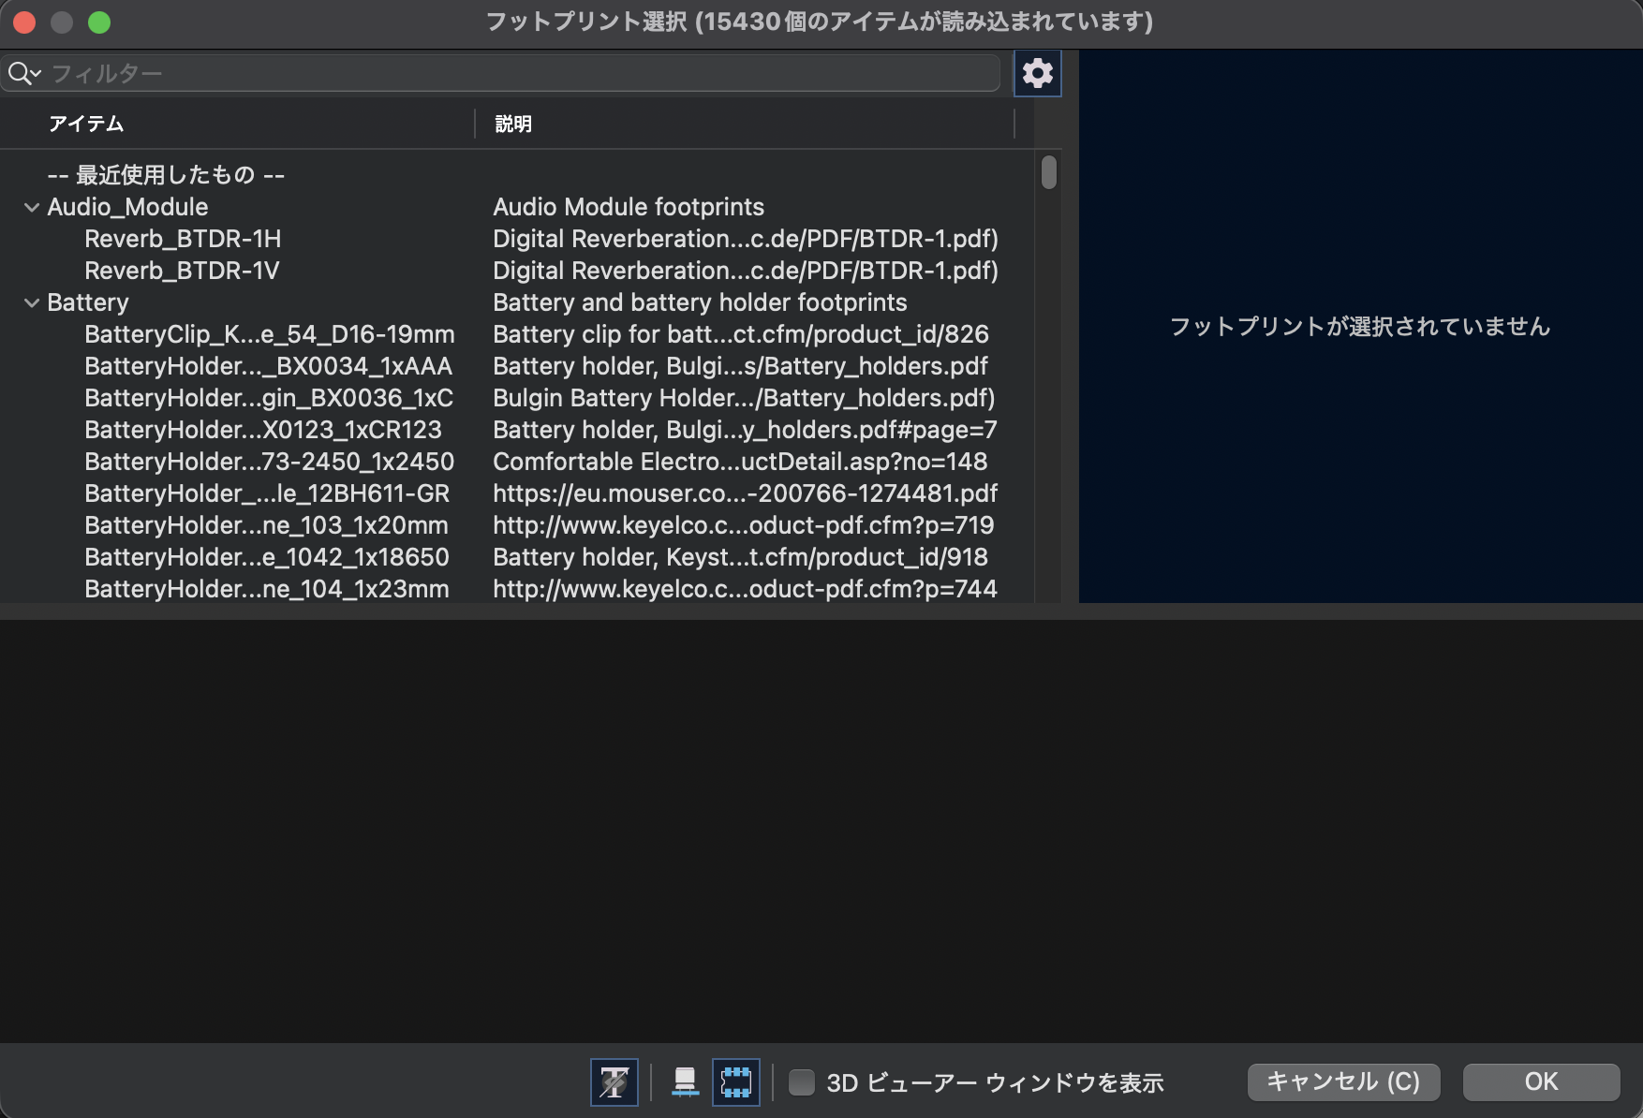
Task: Toggle the footprint outline mode icon
Action: pos(736,1082)
